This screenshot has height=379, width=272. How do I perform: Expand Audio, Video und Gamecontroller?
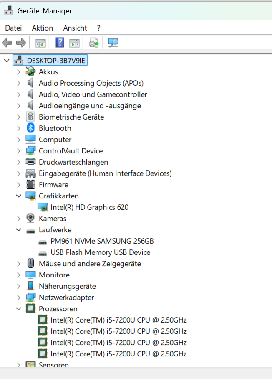[19, 94]
